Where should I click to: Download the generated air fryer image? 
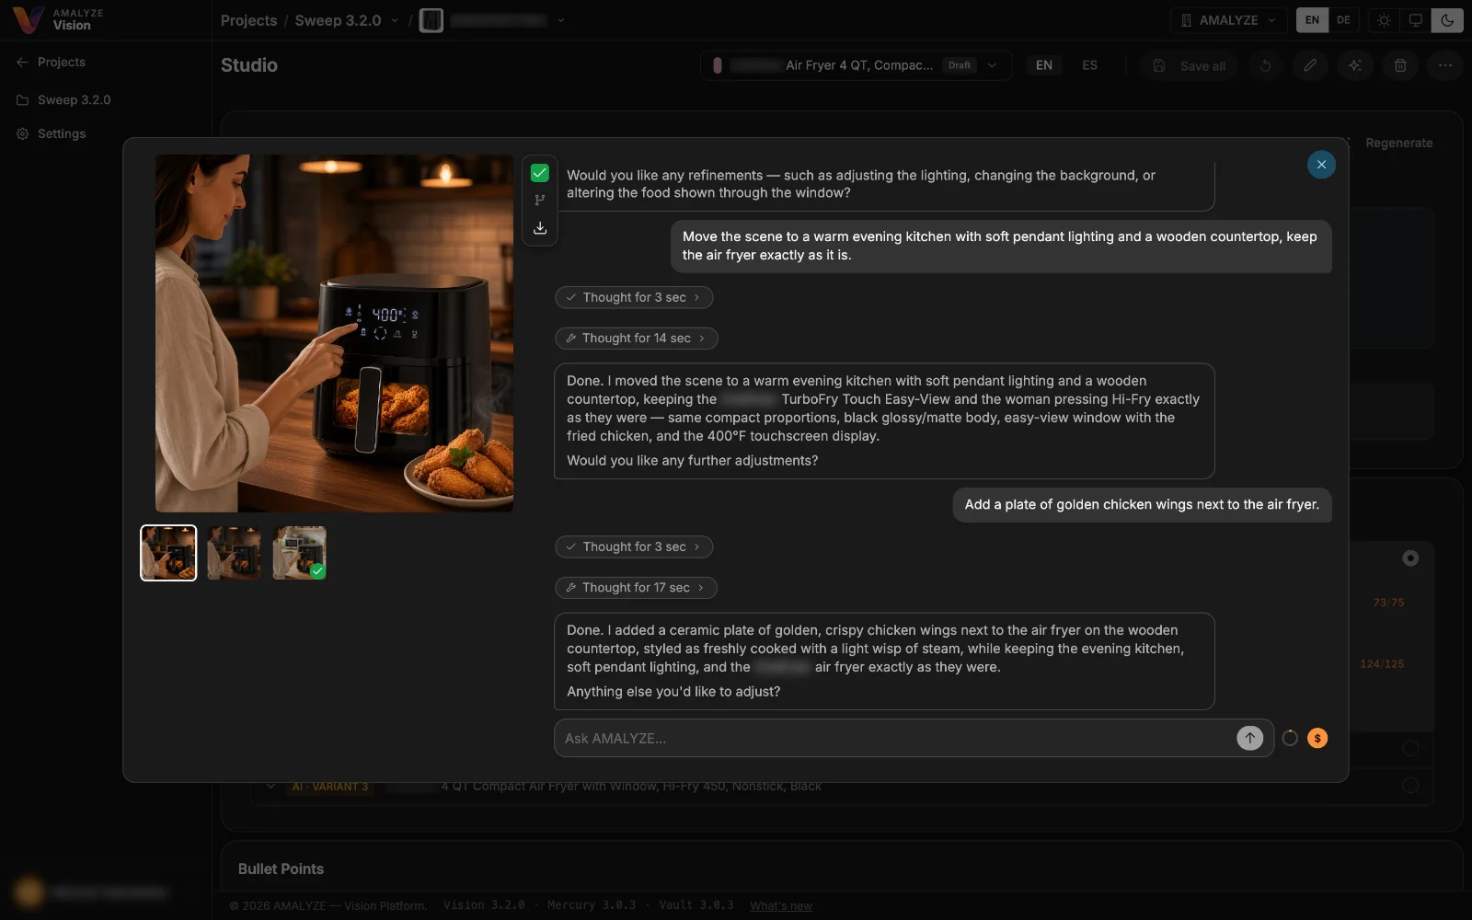540,228
